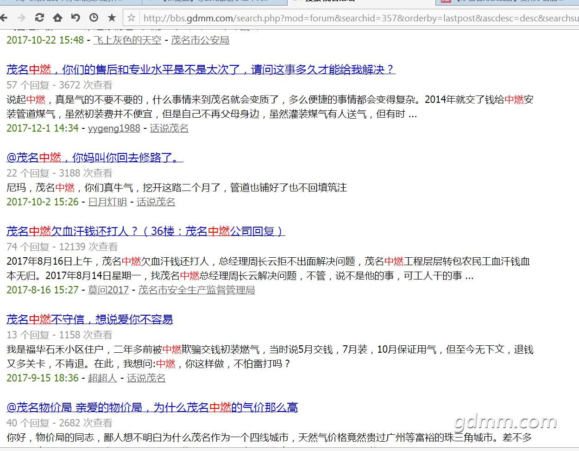
Task: View author profile 莫问2017
Action: coord(108,290)
